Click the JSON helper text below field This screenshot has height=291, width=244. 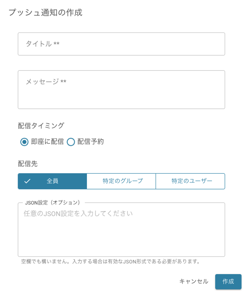tap(110, 262)
